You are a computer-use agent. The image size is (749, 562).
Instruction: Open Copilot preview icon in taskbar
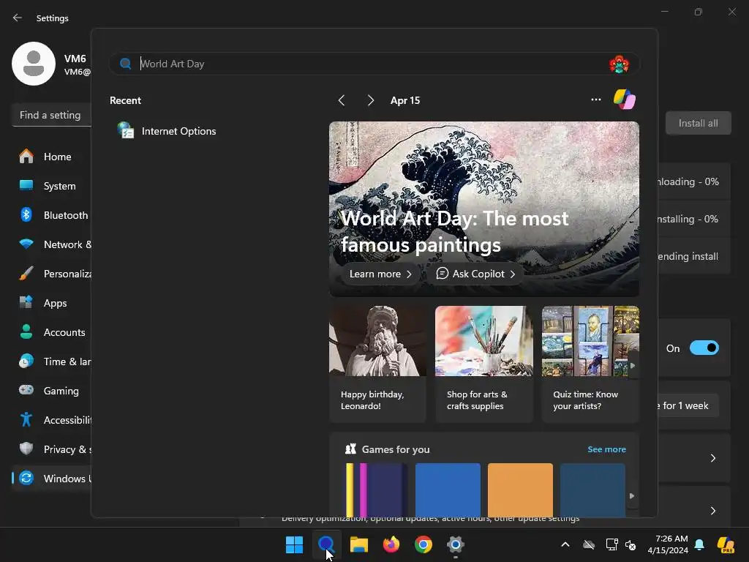pos(726,544)
